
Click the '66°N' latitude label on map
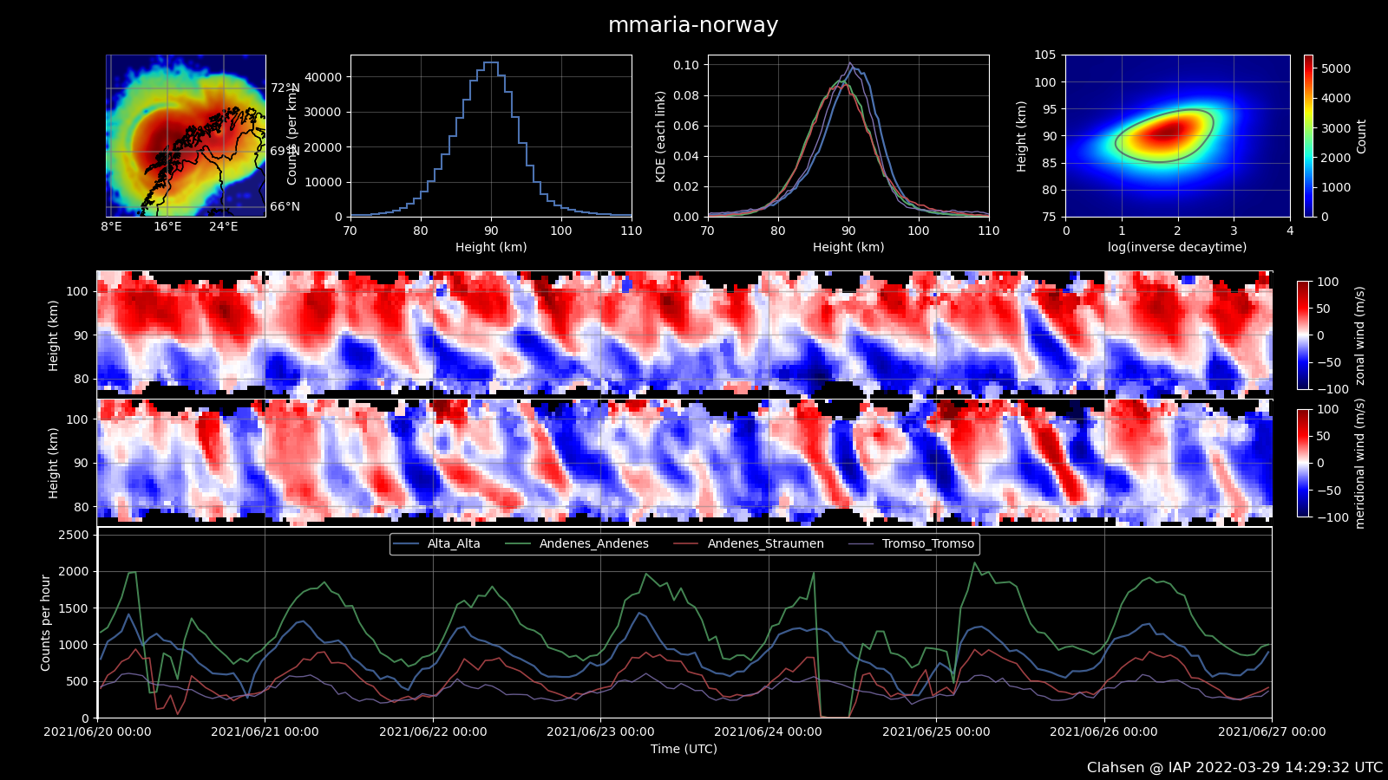pos(285,206)
